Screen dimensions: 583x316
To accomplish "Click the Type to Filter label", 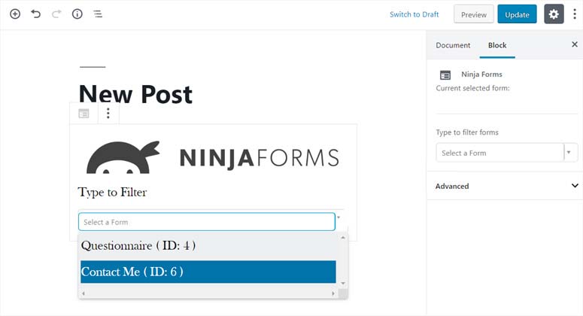I will click(112, 192).
